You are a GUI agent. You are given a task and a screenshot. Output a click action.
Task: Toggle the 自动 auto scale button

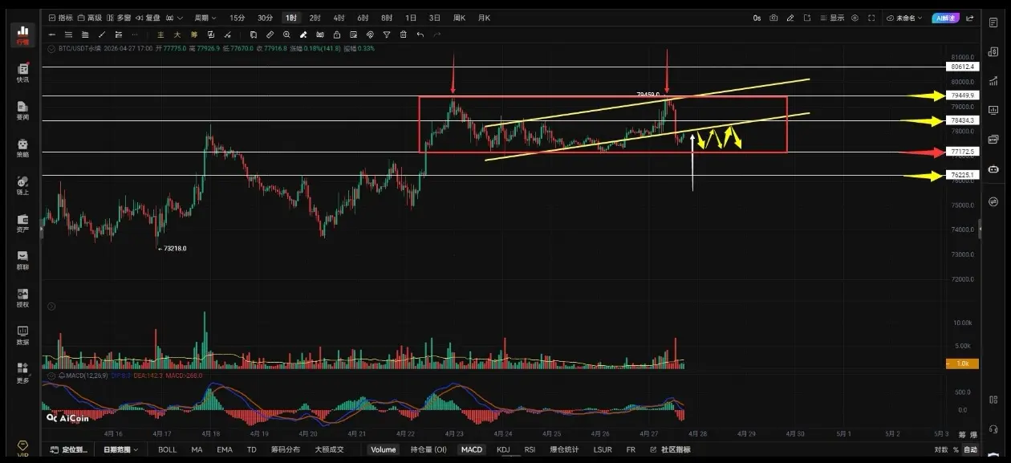pyautogui.click(x=971, y=449)
